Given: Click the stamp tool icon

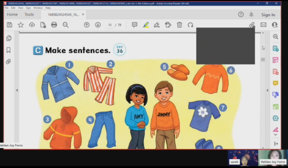Looking at the screenshot, I should (168, 25).
